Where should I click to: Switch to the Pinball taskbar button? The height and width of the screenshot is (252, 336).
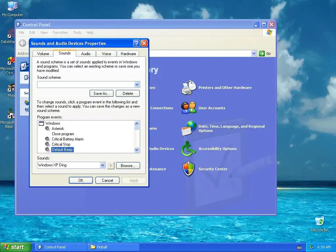click(x=113, y=247)
